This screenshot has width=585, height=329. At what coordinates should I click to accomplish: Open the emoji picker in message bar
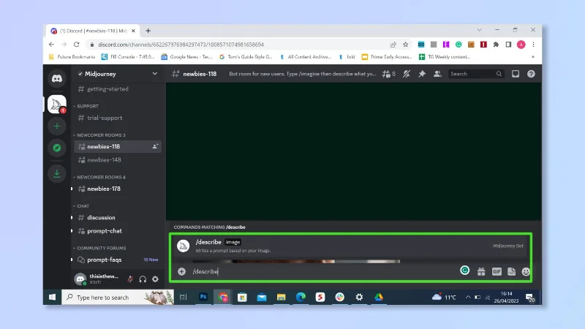(x=526, y=271)
